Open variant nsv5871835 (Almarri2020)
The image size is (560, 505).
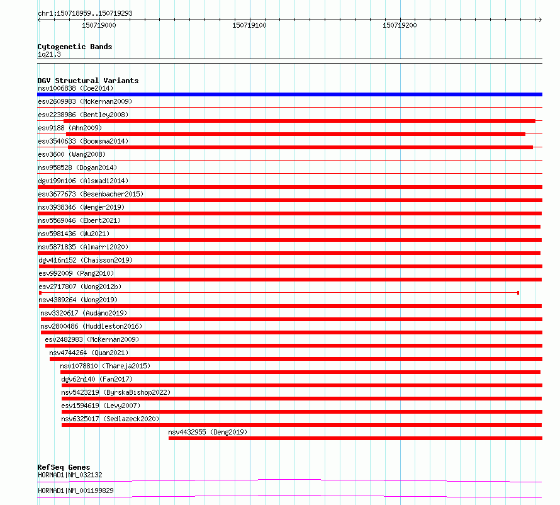pos(83,247)
